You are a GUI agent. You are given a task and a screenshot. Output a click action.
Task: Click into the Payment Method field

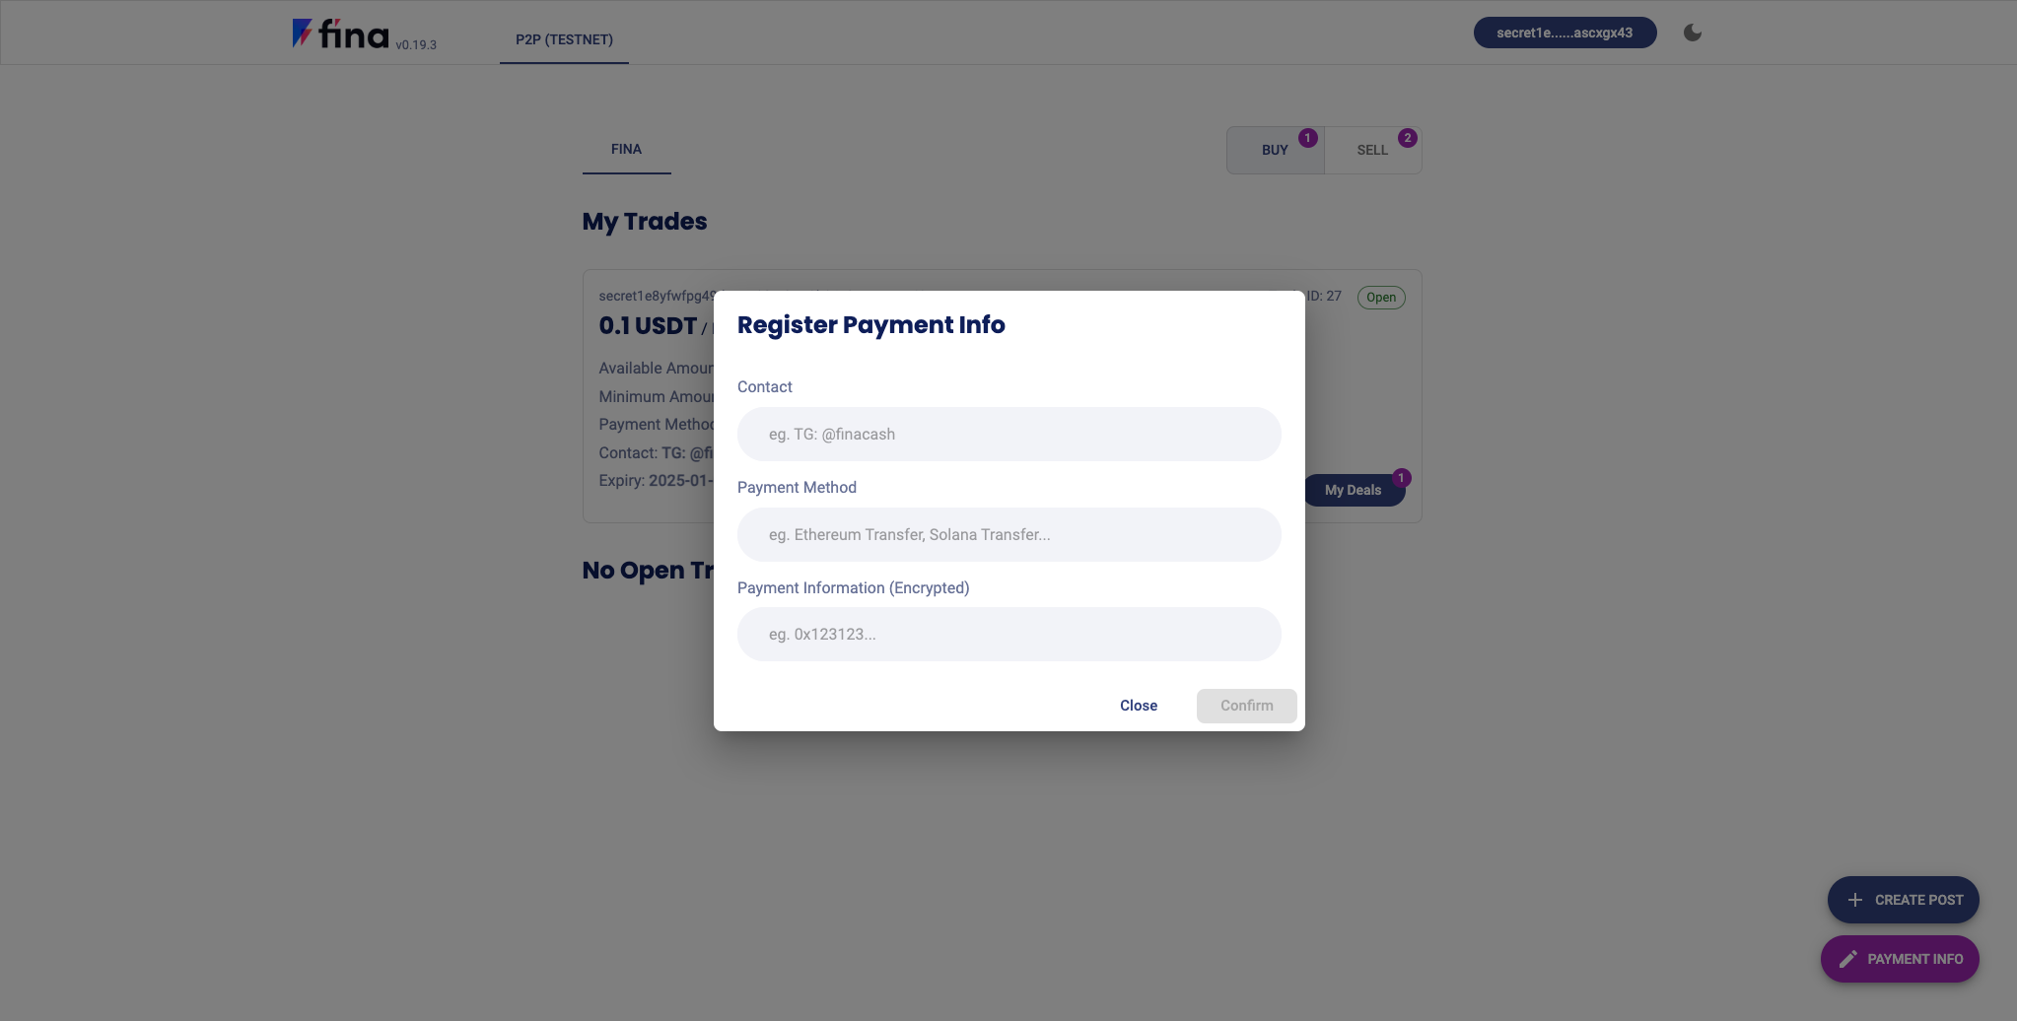coord(1008,535)
